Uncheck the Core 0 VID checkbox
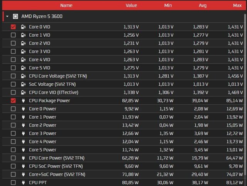 pyautogui.click(x=14, y=27)
